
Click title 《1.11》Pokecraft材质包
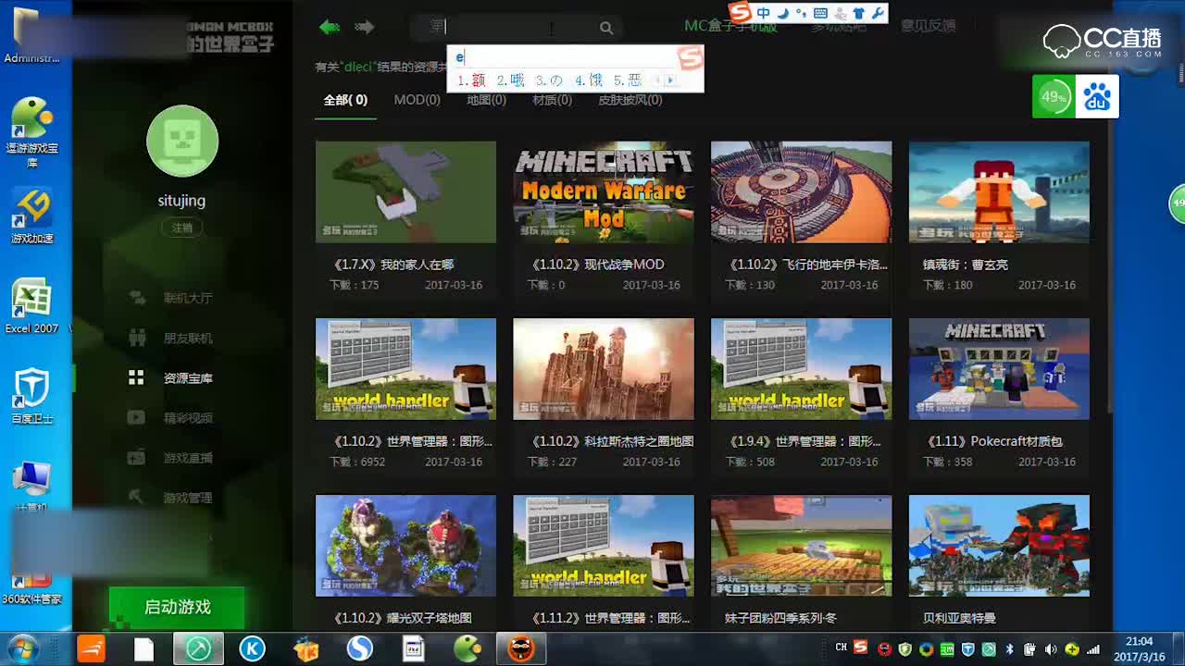[994, 441]
